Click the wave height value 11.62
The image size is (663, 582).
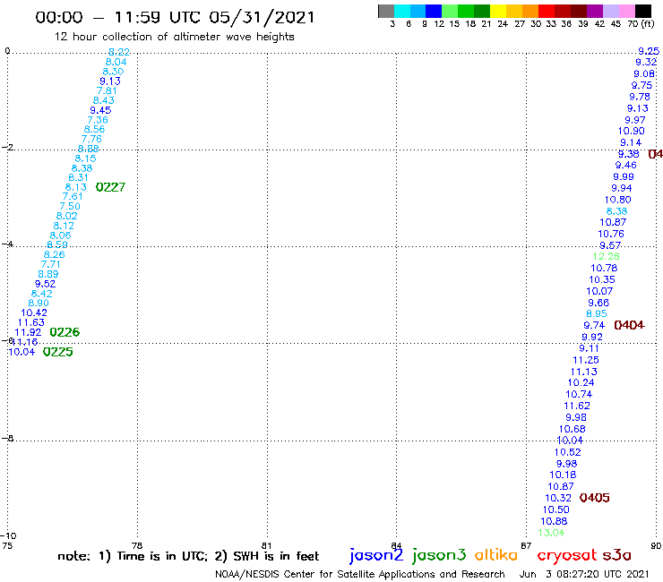point(577,406)
